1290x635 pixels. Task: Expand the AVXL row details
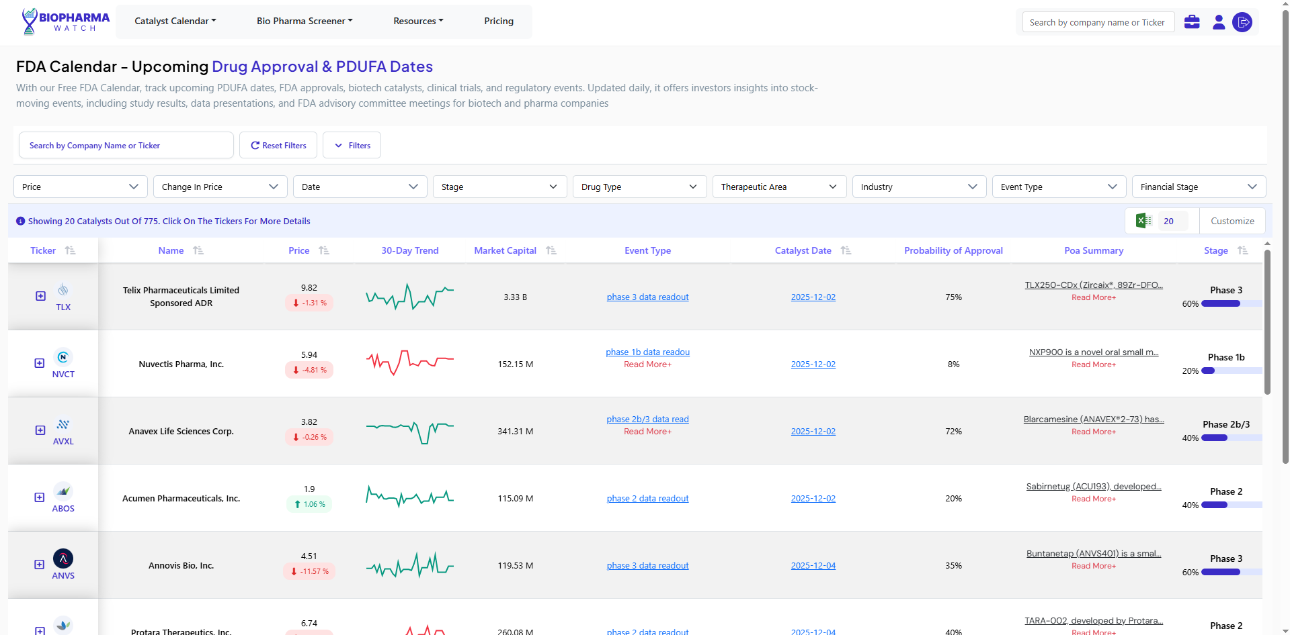40,430
